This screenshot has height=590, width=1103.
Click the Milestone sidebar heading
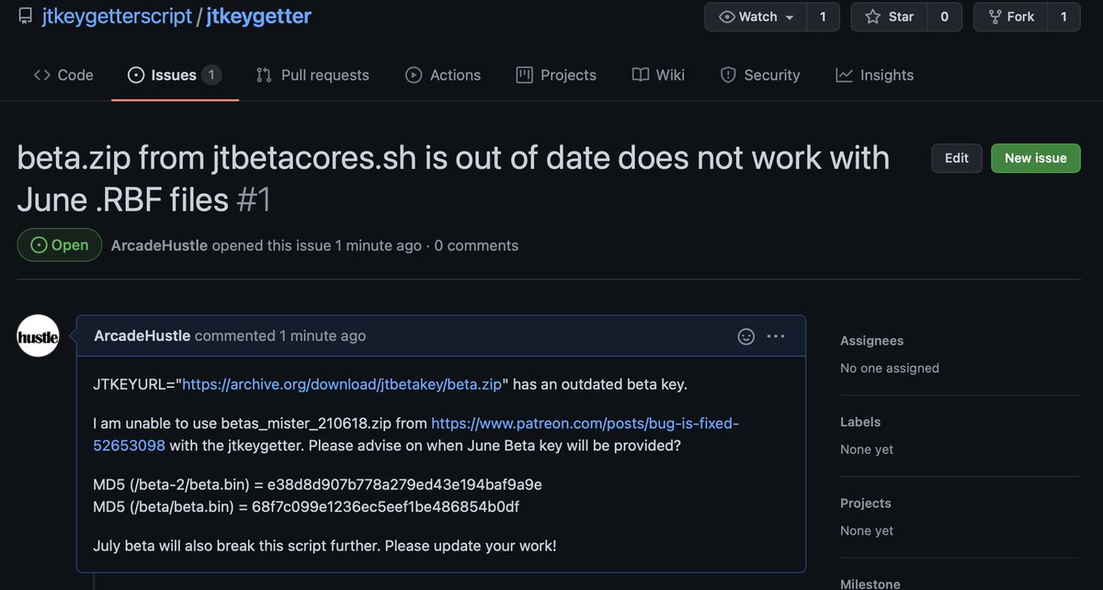tap(870, 584)
